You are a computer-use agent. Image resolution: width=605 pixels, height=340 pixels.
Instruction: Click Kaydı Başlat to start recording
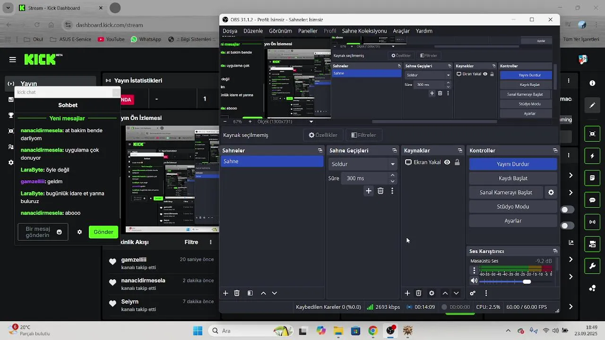point(513,178)
